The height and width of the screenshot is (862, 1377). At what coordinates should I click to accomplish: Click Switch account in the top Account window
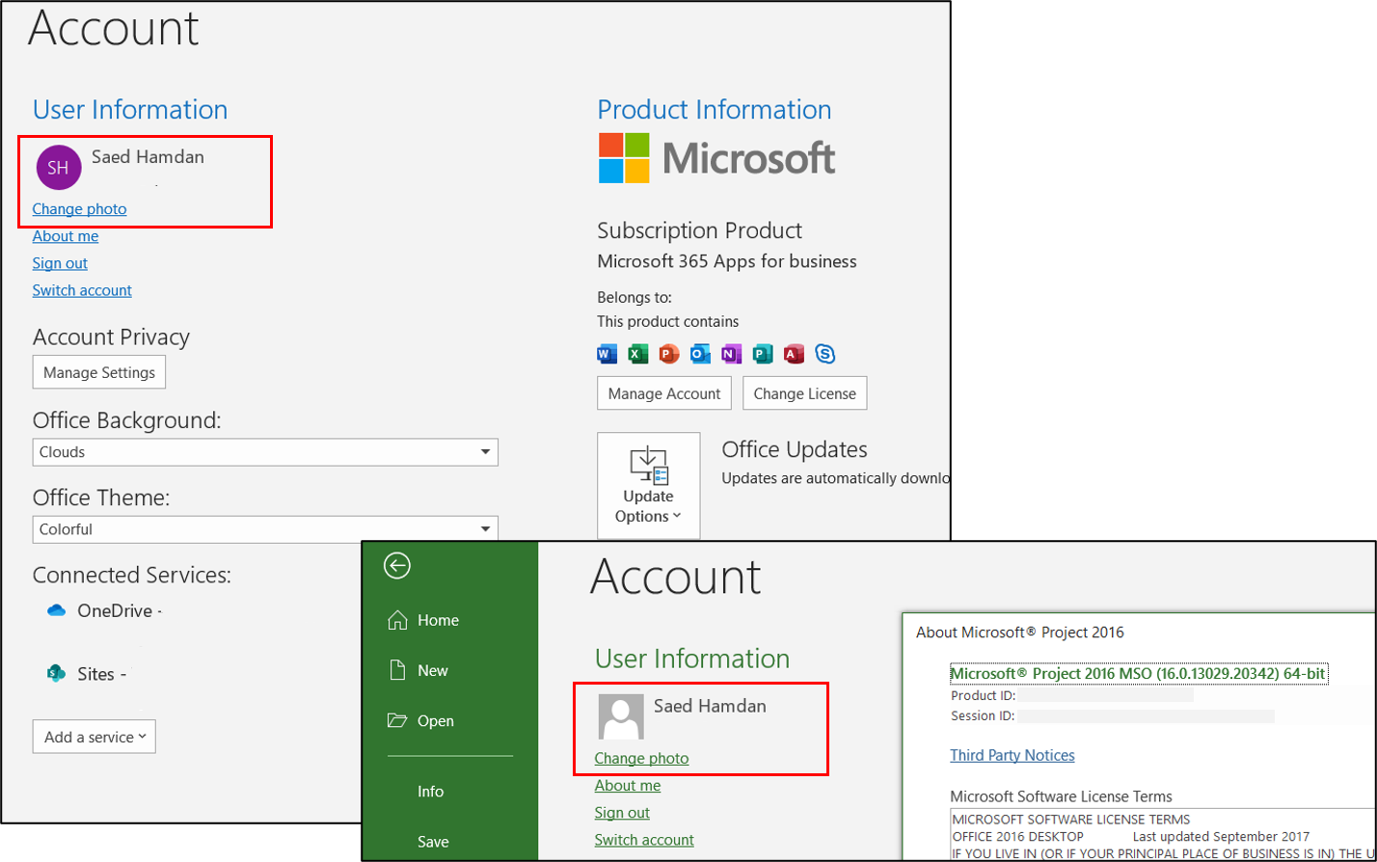tap(82, 289)
